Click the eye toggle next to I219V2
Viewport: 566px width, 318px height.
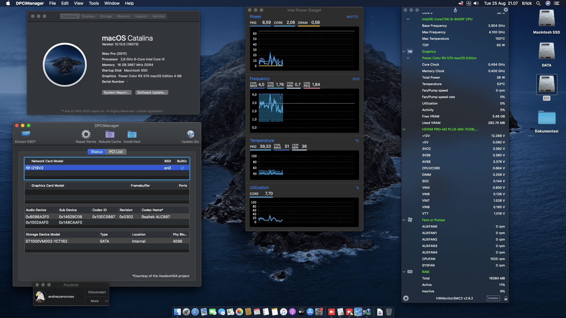click(28, 168)
